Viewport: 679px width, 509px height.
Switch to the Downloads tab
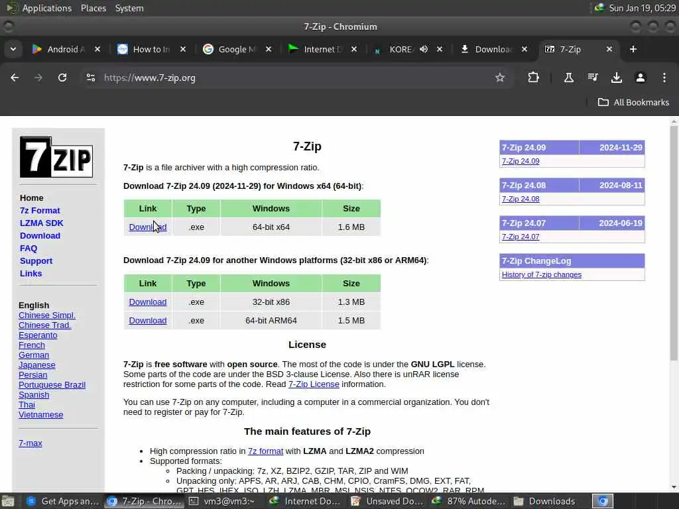coord(493,49)
